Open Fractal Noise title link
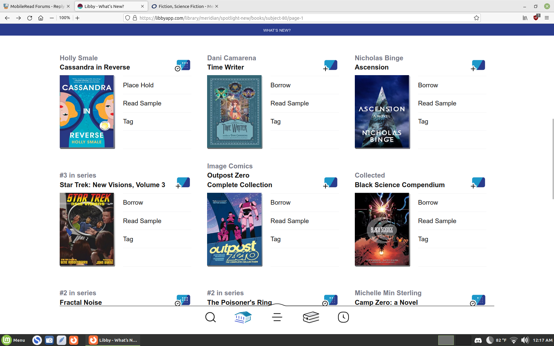Screen dimensions: 554x346 81,303
